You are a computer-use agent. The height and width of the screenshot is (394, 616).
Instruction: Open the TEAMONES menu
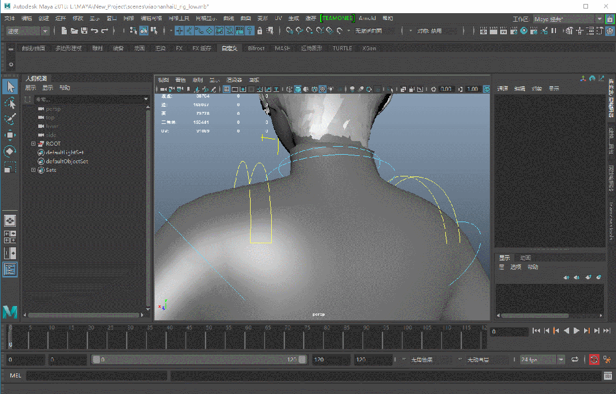tap(337, 18)
